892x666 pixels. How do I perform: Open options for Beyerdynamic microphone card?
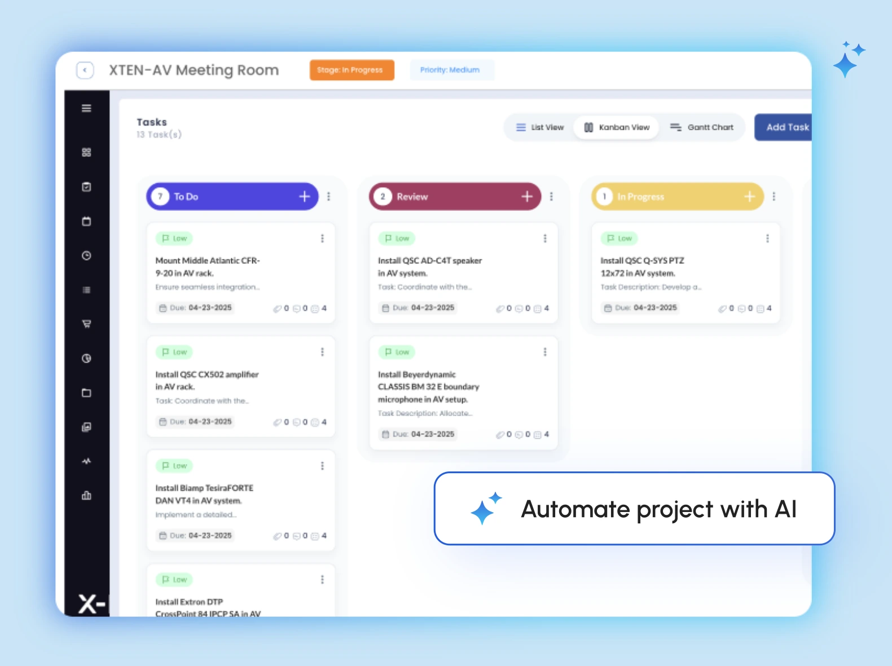545,352
